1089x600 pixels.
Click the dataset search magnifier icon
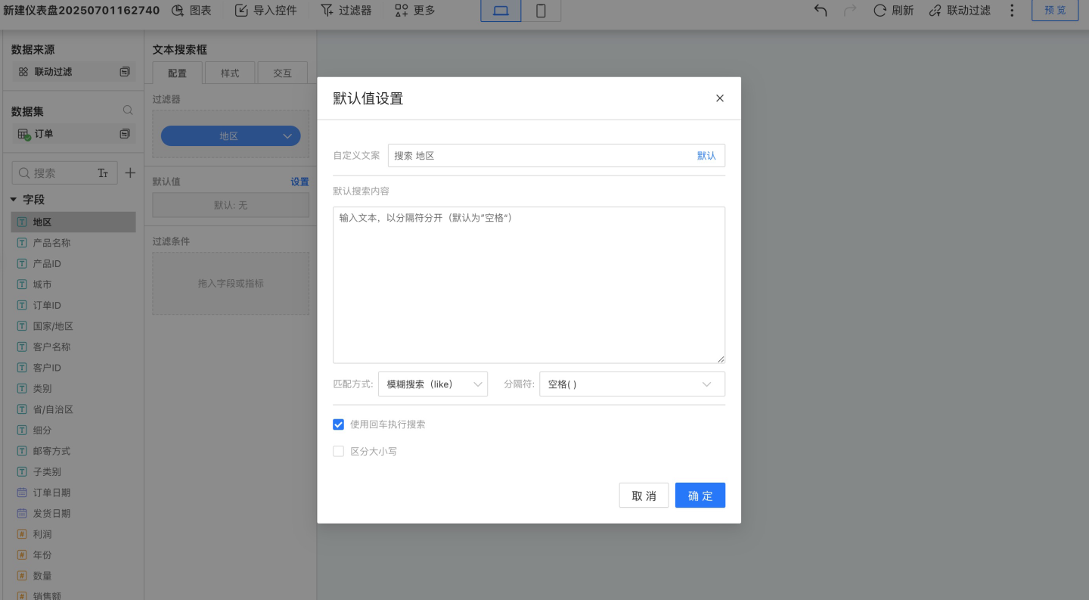pos(128,110)
